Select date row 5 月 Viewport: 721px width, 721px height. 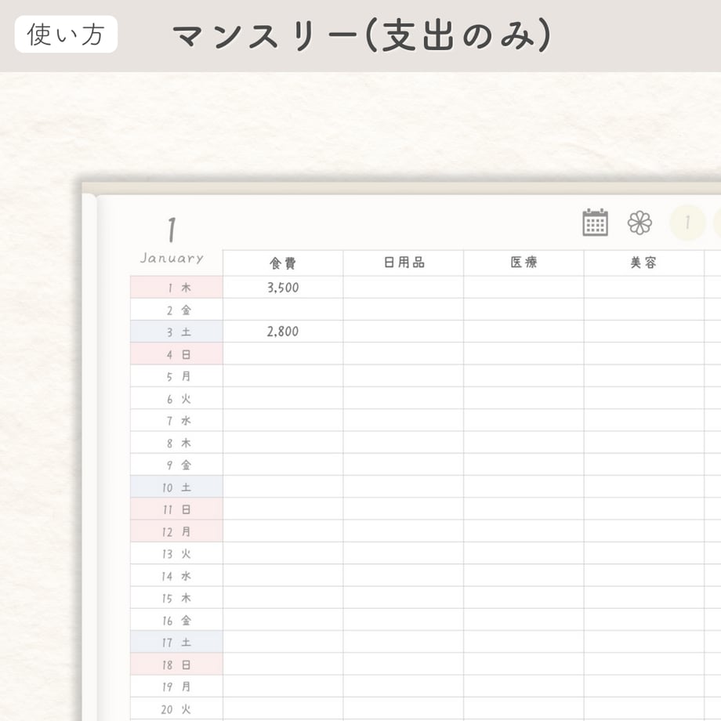point(176,376)
